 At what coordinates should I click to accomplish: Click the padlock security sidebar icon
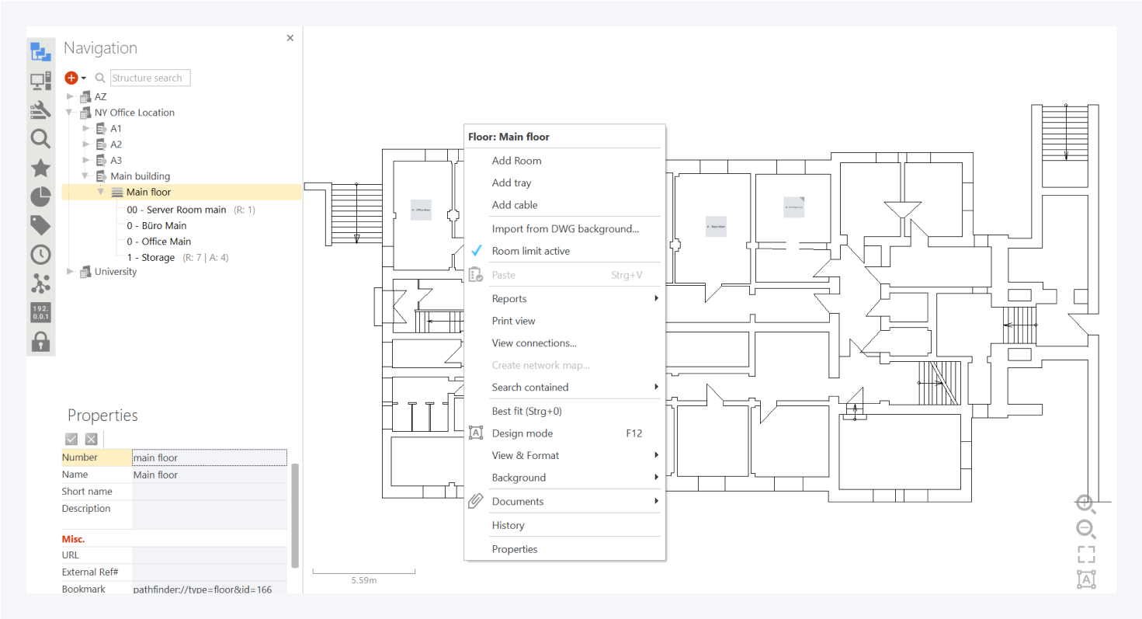click(x=40, y=341)
